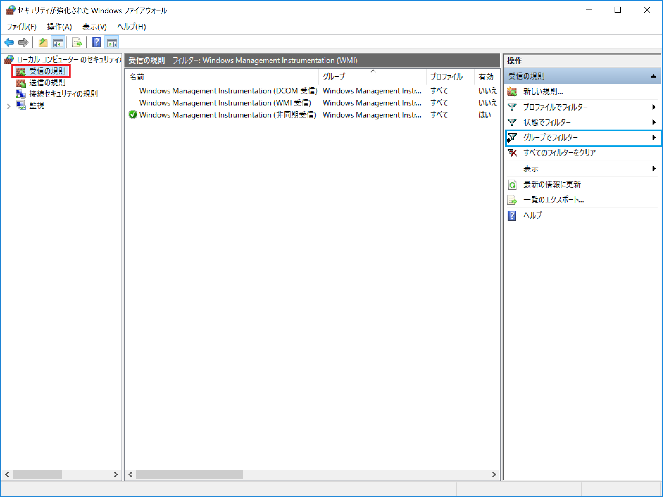Click funnel icon beside プロファイルでフィルター
The height and width of the screenshot is (497, 663).
(x=512, y=107)
